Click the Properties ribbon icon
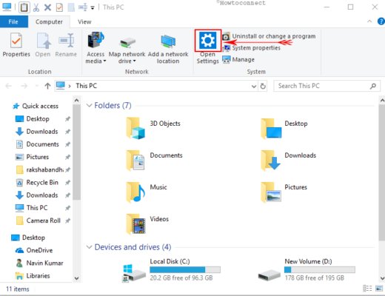This screenshot has width=385, height=296. click(x=16, y=41)
